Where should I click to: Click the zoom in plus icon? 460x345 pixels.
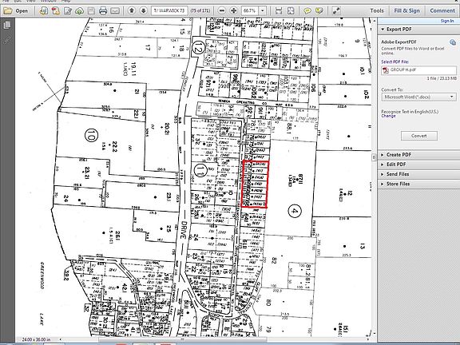234,10
